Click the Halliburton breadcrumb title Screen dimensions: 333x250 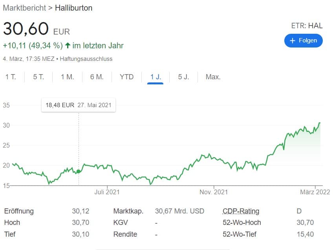coord(73,8)
